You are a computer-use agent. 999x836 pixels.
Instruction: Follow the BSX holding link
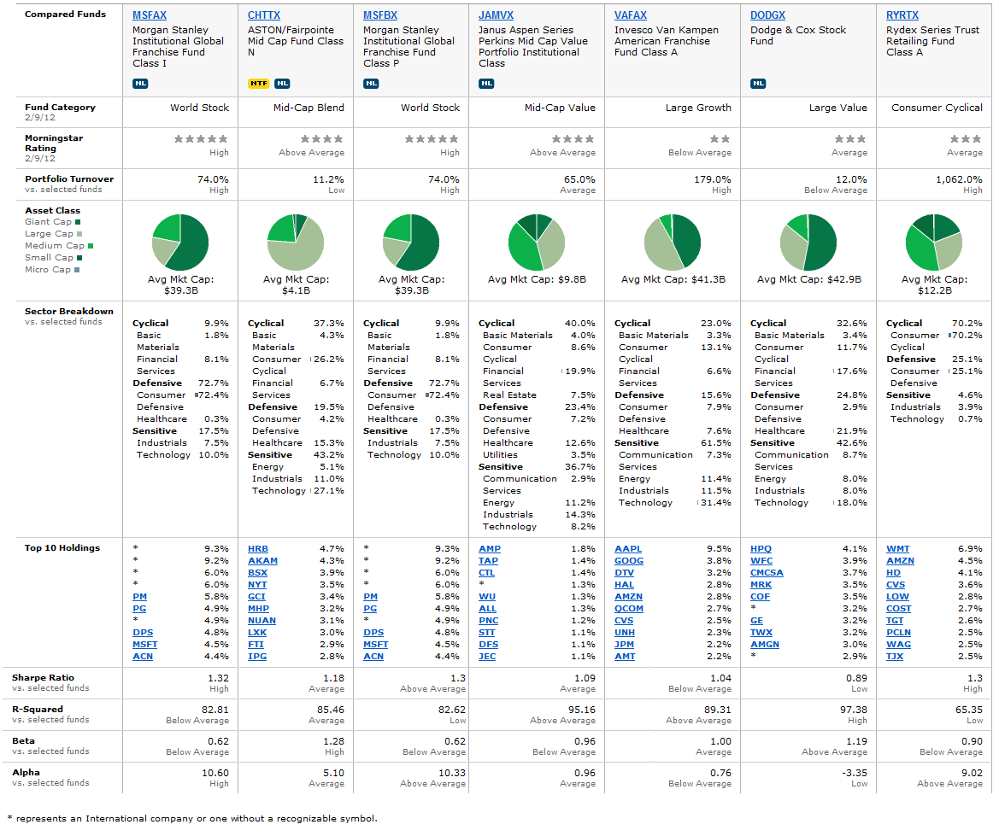click(x=257, y=573)
